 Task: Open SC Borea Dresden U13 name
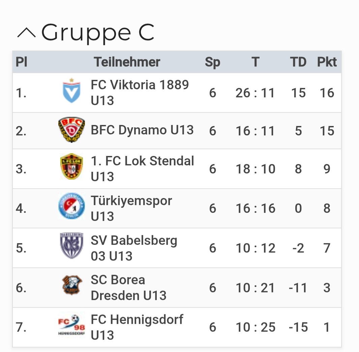click(x=128, y=288)
